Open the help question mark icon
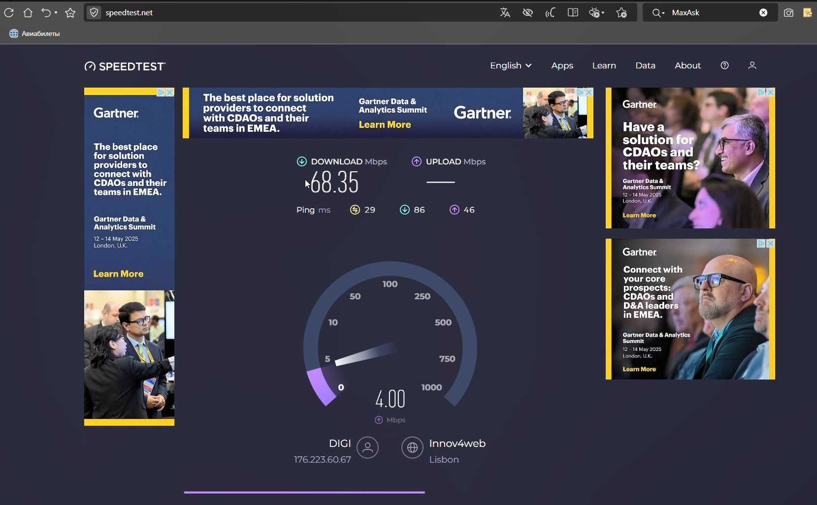Screen dimensions: 817x505 724,65
